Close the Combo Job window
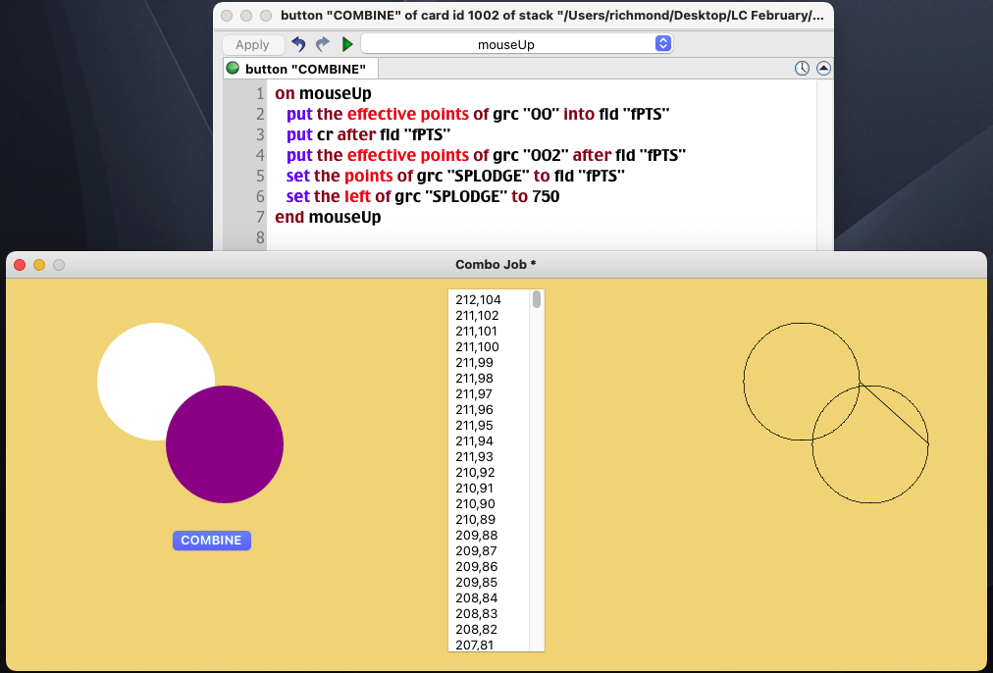993x673 pixels. [20, 265]
